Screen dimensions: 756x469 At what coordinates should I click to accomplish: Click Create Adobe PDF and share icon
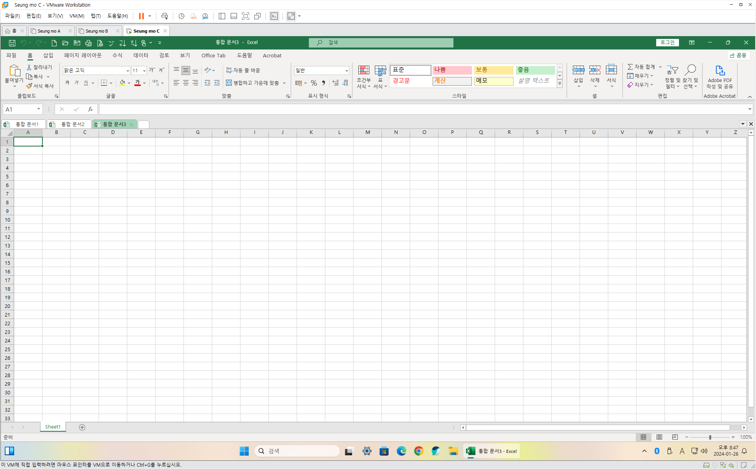(x=719, y=71)
